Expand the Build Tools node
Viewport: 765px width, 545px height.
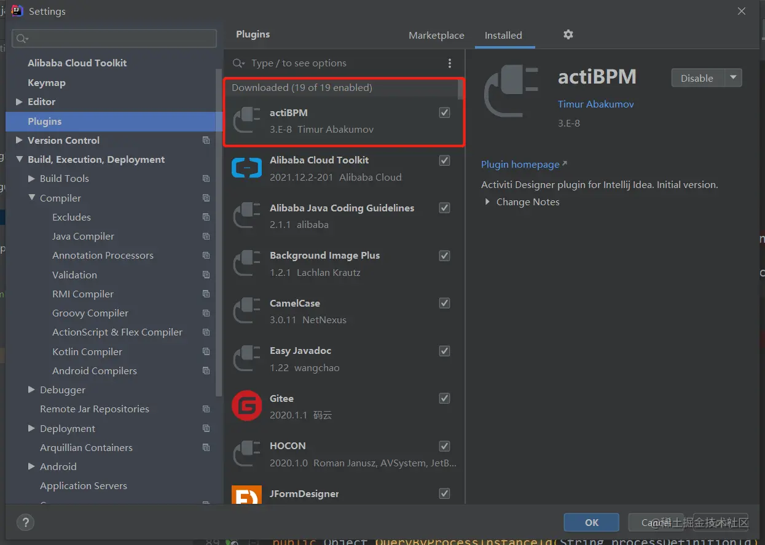click(31, 179)
